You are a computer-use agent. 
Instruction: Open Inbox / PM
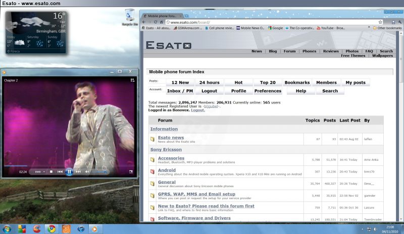[x=180, y=91]
